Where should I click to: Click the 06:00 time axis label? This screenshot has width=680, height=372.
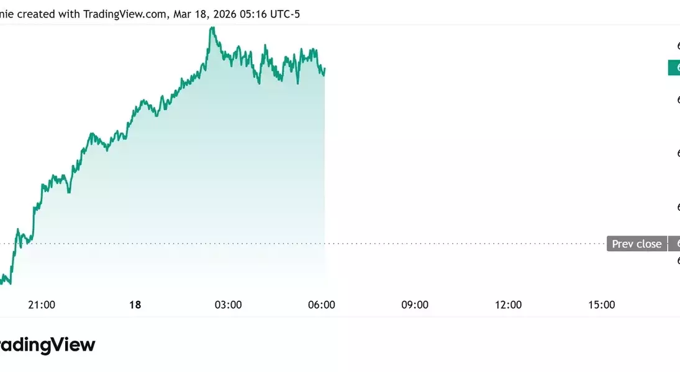[x=322, y=304]
